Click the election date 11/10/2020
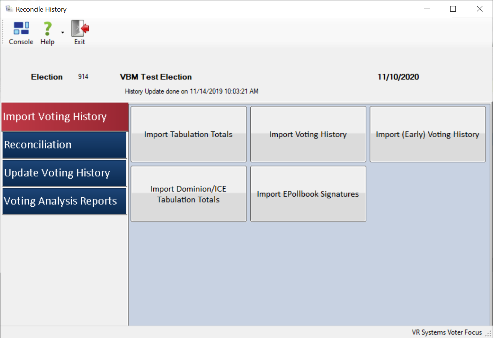Screen dimensions: 493x338 tap(398, 77)
